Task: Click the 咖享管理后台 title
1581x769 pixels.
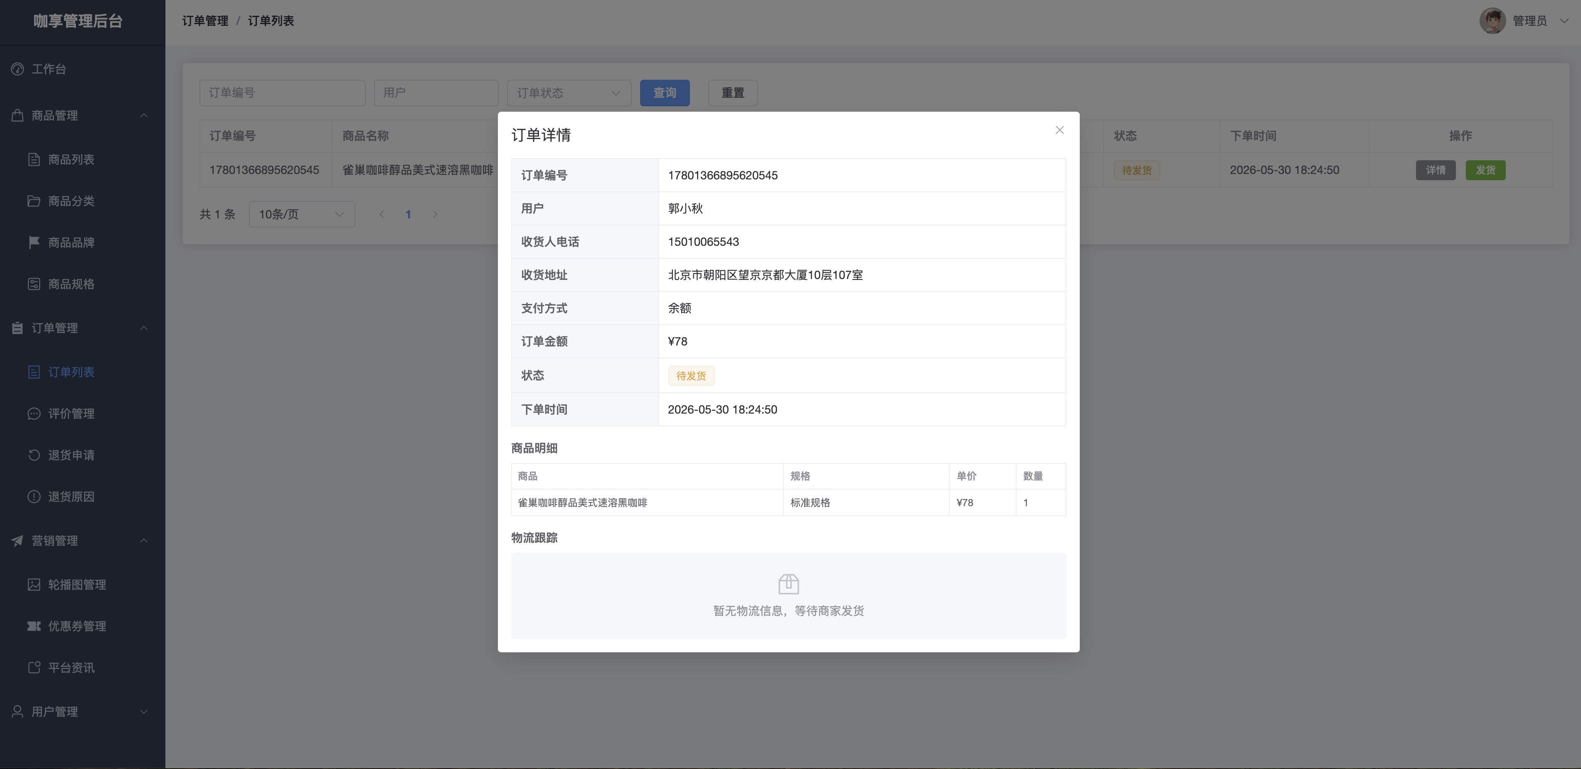Action: point(78,21)
